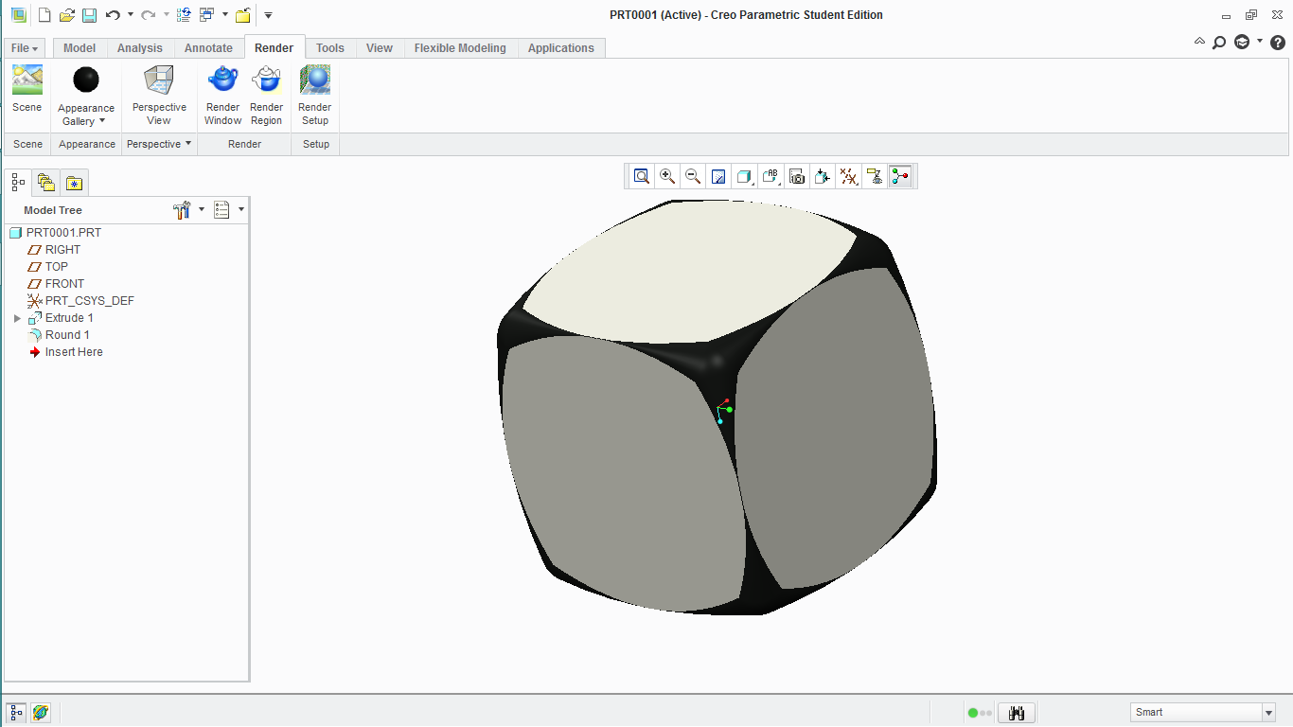Screen dimensions: 1293x727
Task: Toggle Perspective View
Action: pyautogui.click(x=159, y=95)
